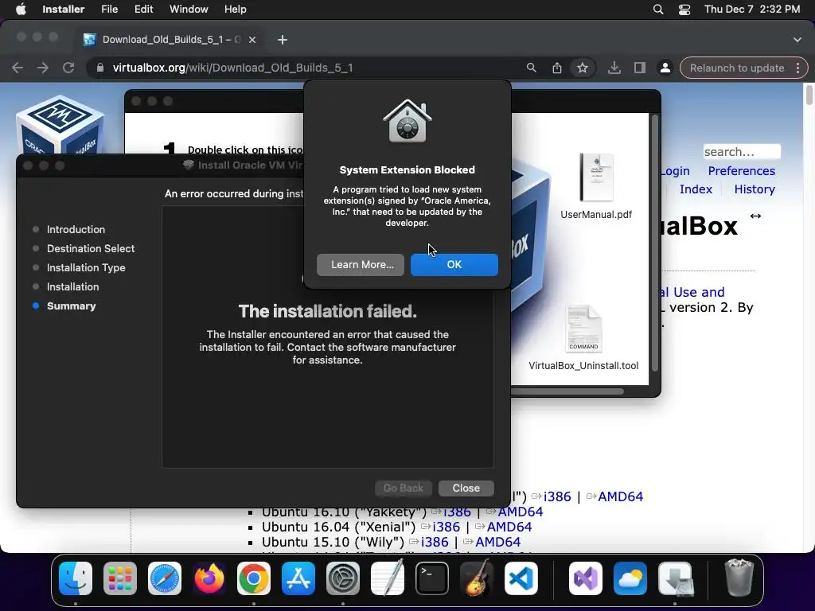The height and width of the screenshot is (611, 815).
Task: Open the Trash in the Dock
Action: click(x=739, y=578)
